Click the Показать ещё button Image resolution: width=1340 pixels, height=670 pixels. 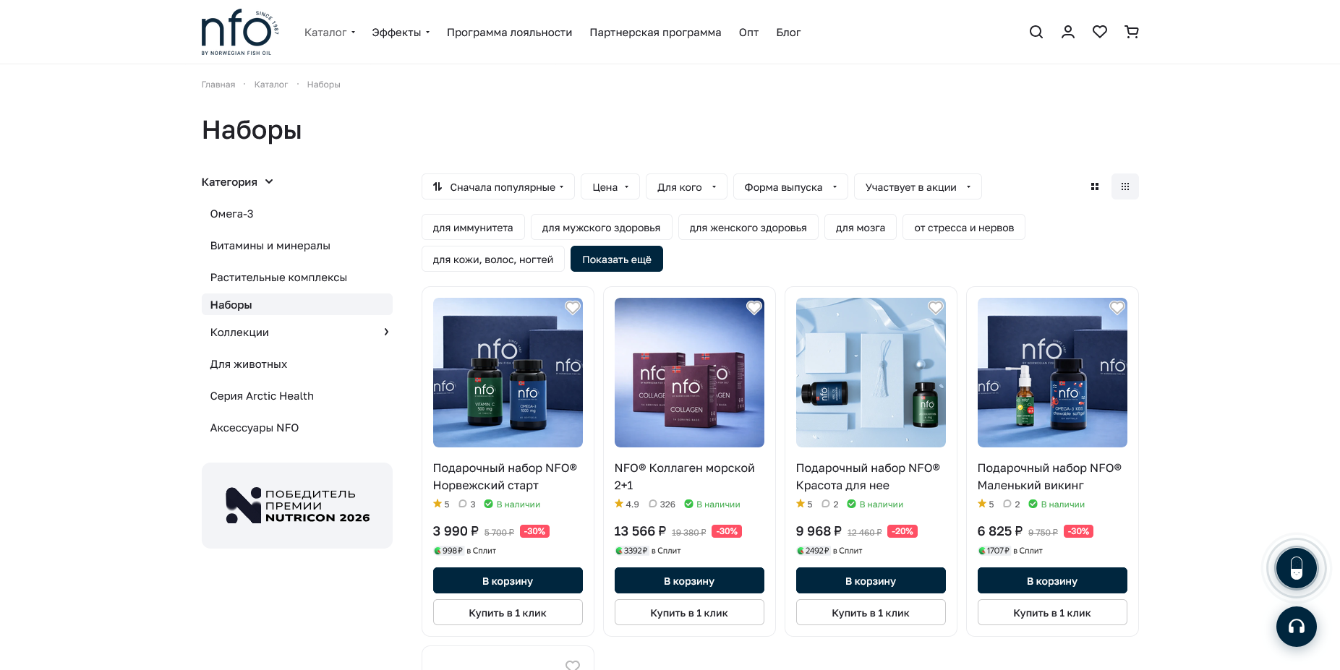point(617,259)
